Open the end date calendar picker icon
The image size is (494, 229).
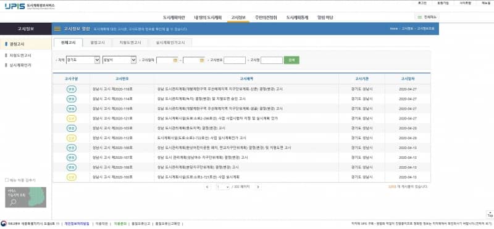202,60
